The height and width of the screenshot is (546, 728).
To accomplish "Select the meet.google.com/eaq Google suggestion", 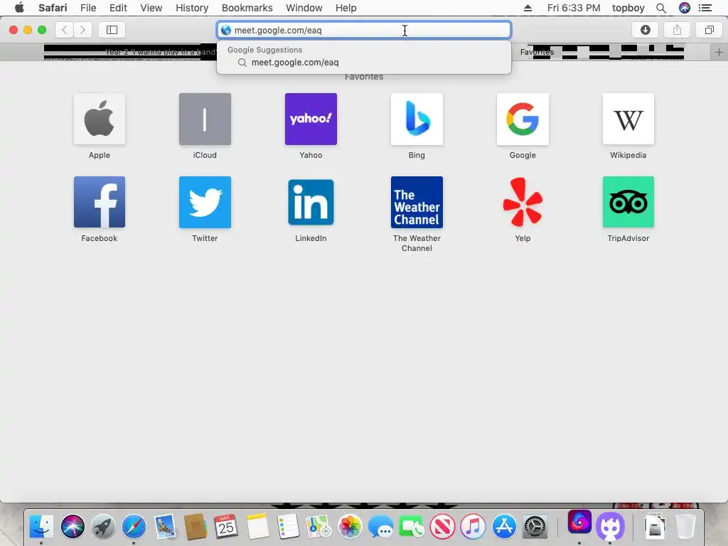I will 364,63.
